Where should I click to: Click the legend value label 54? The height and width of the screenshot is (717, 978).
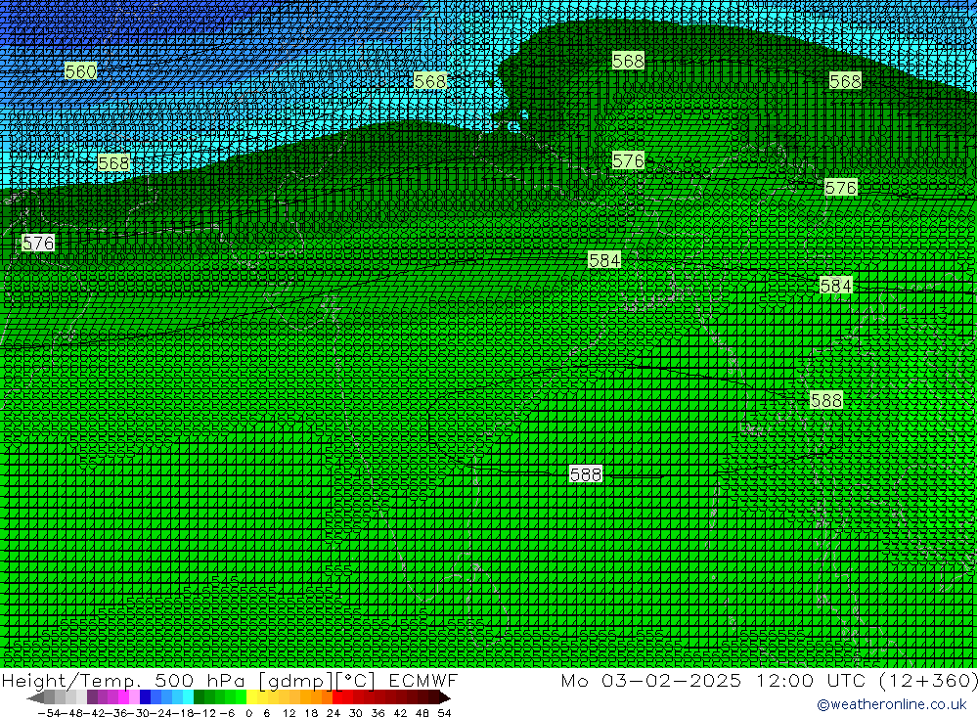click(444, 713)
